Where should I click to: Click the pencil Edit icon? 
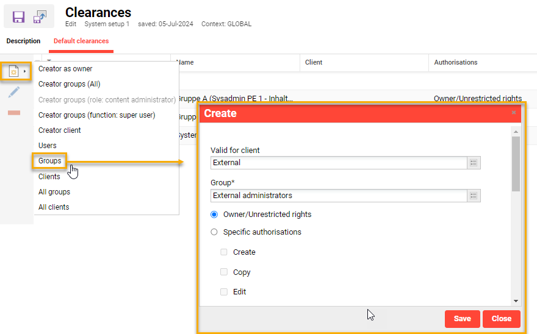tap(14, 92)
